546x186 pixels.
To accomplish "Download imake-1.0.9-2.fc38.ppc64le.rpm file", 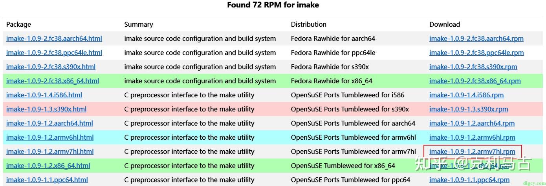I will tap(476, 53).
